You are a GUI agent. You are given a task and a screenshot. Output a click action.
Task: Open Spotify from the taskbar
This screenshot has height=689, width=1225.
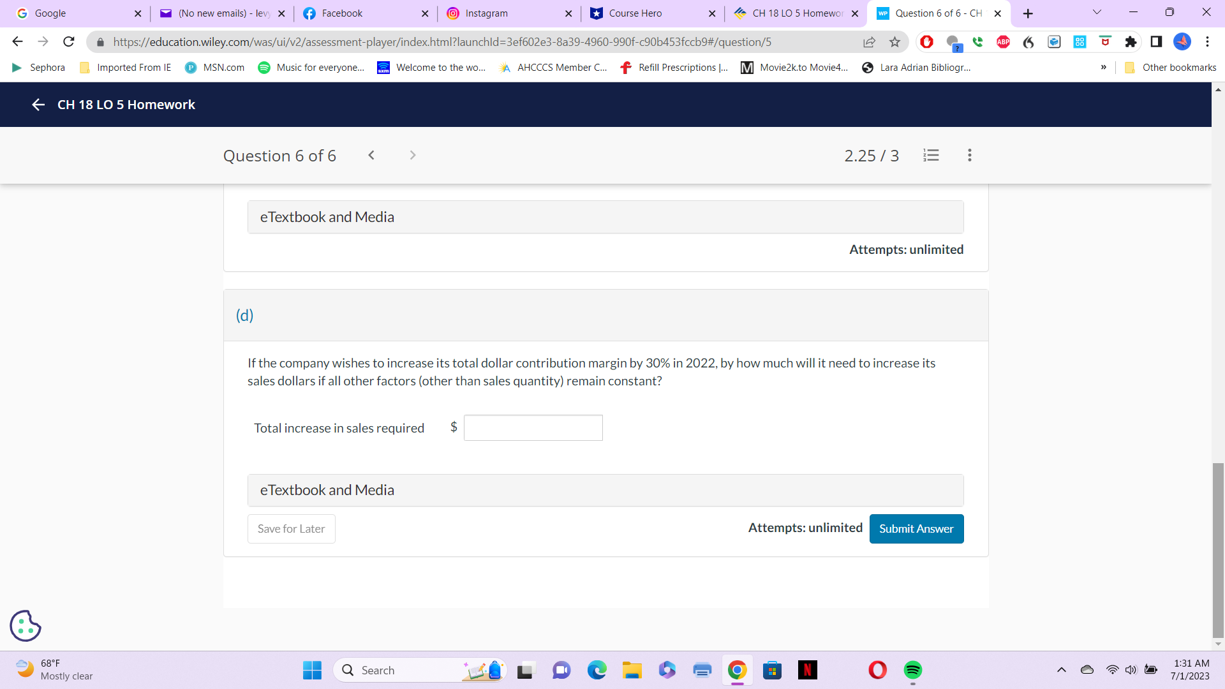coord(912,670)
